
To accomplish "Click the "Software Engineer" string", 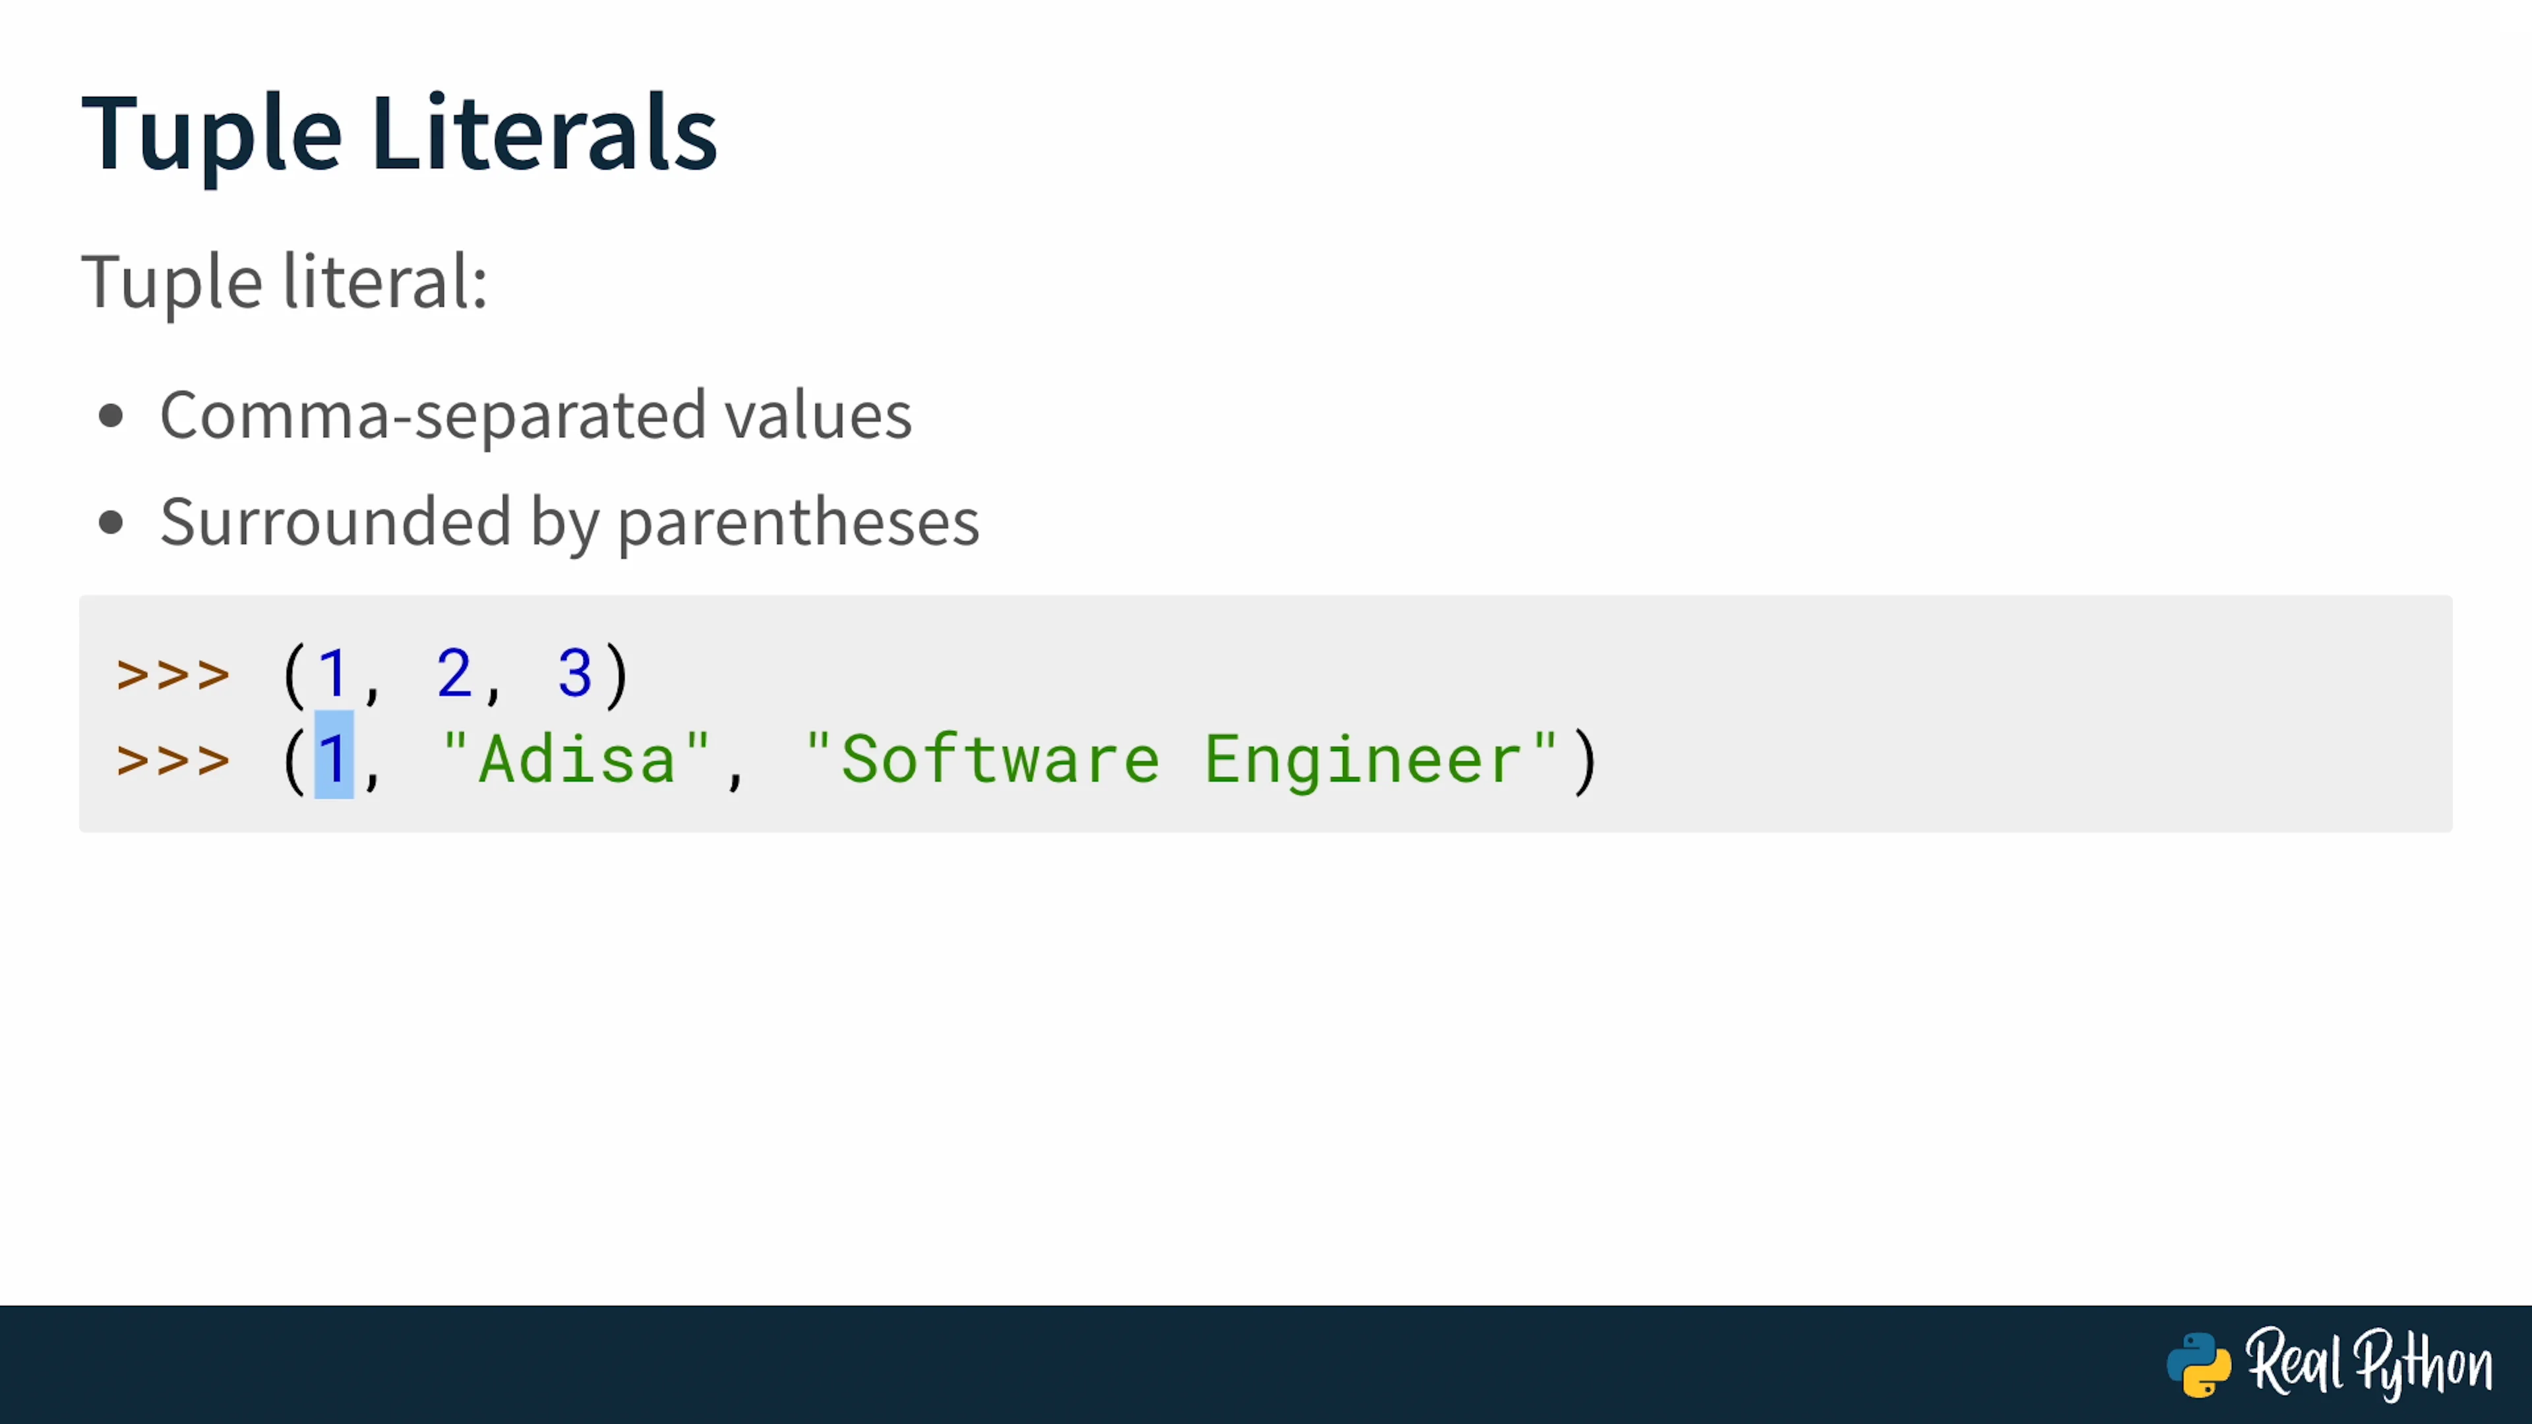I will (1180, 759).
